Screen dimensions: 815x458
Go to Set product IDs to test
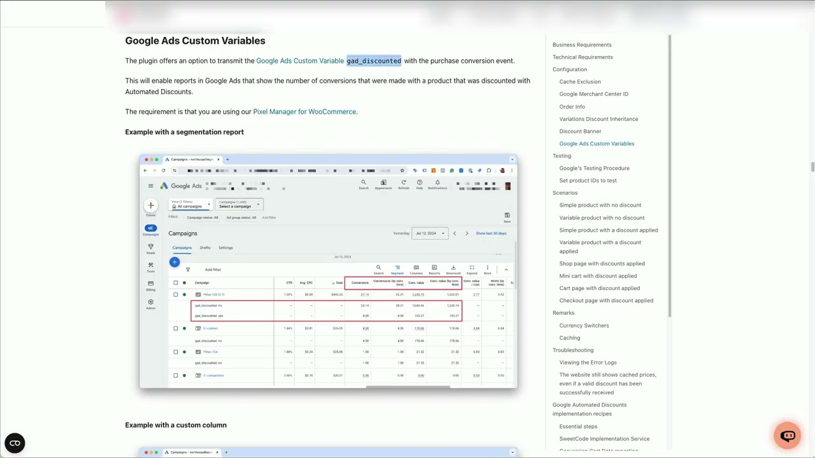pyautogui.click(x=588, y=181)
